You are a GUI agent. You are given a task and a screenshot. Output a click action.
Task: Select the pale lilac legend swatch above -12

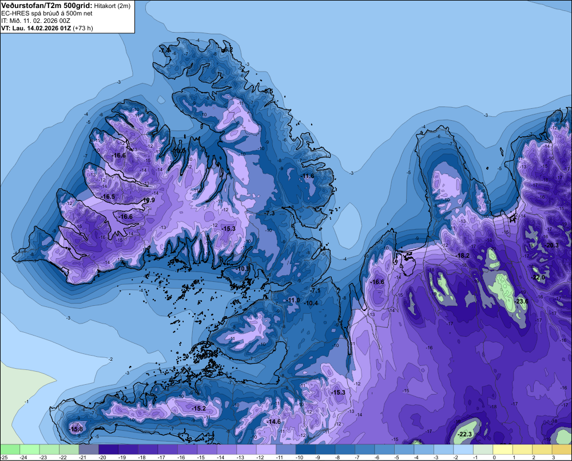(x=267, y=450)
